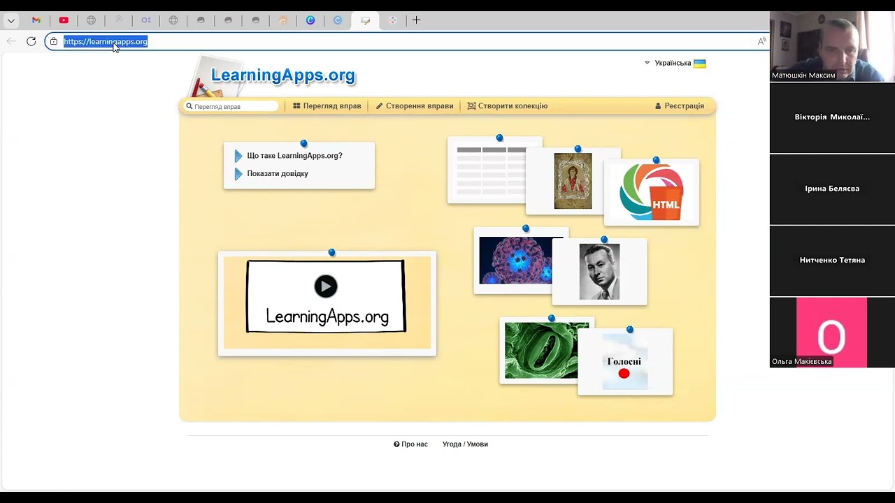View site info via the lock icon

click(x=54, y=41)
